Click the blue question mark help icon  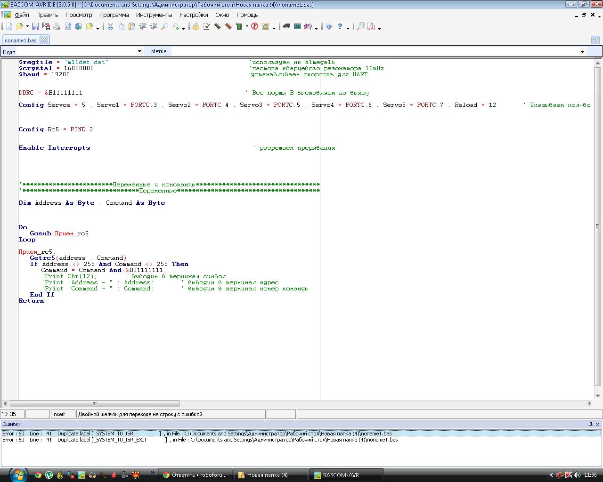click(x=340, y=27)
